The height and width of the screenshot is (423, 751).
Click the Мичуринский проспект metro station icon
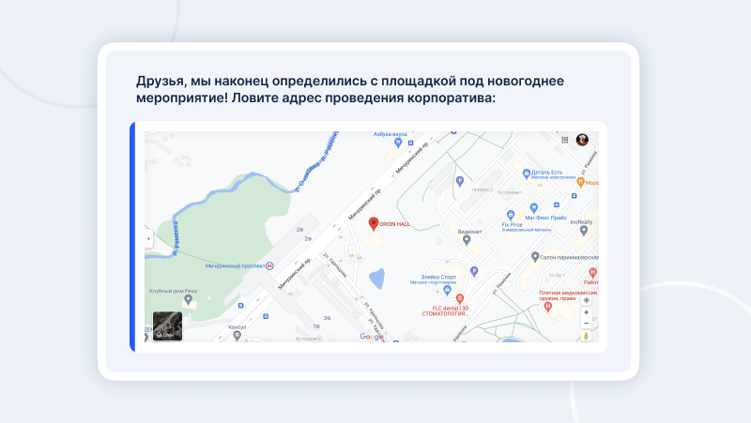point(270,265)
